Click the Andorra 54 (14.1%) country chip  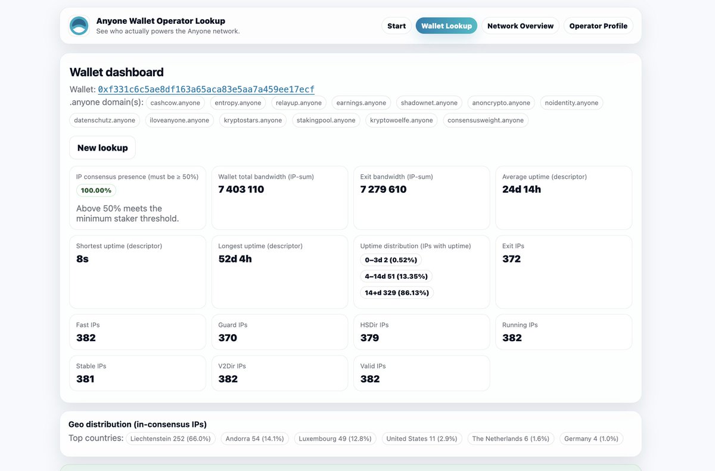tap(256, 439)
